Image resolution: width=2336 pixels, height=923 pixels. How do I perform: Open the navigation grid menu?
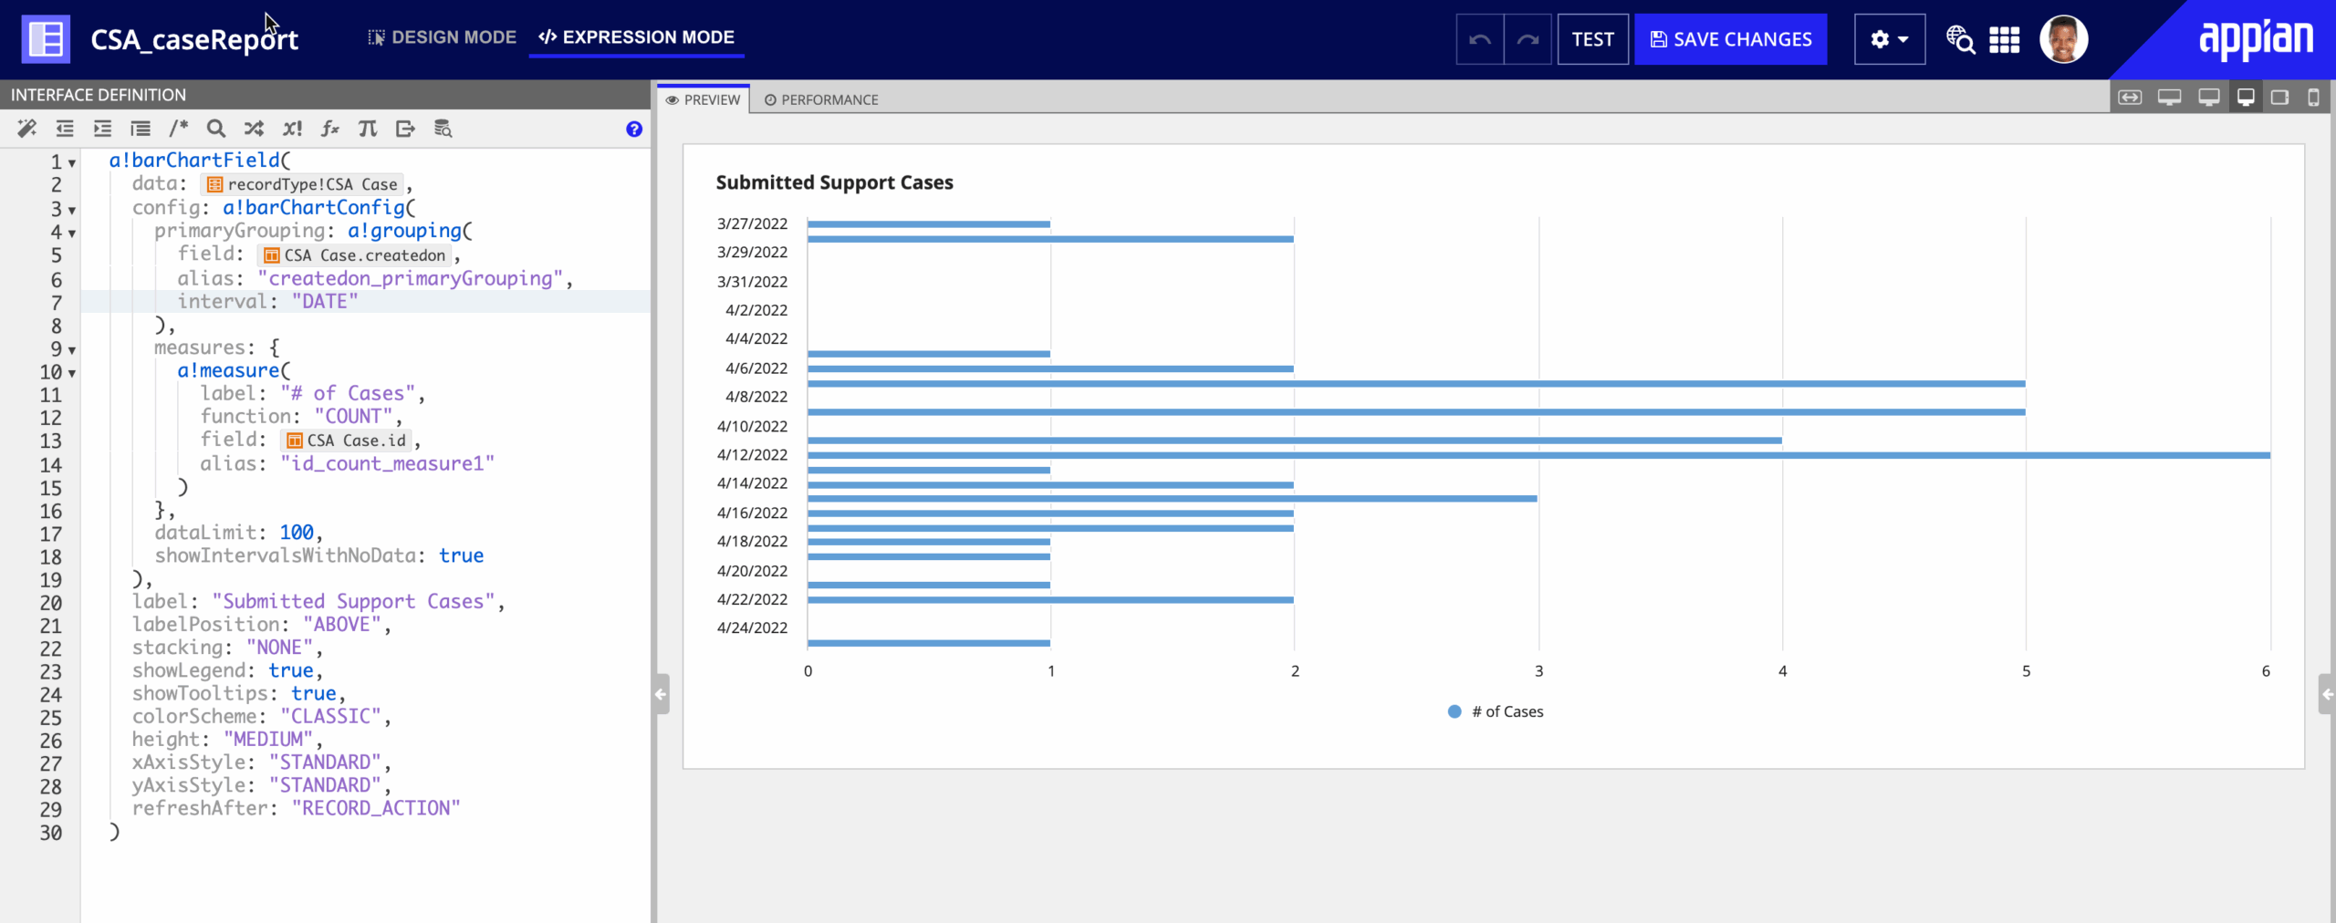point(2004,40)
